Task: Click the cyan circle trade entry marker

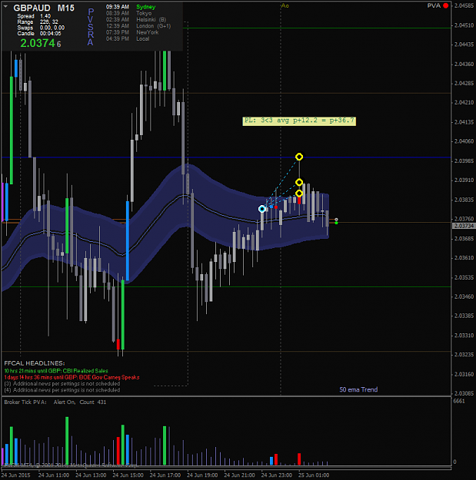Action: 261,209
